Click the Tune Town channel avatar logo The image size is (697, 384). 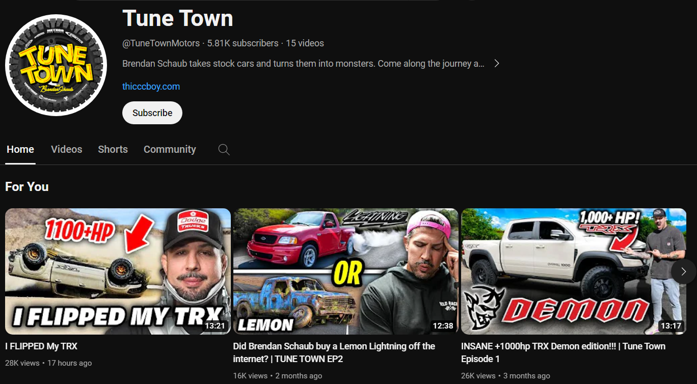tap(56, 65)
